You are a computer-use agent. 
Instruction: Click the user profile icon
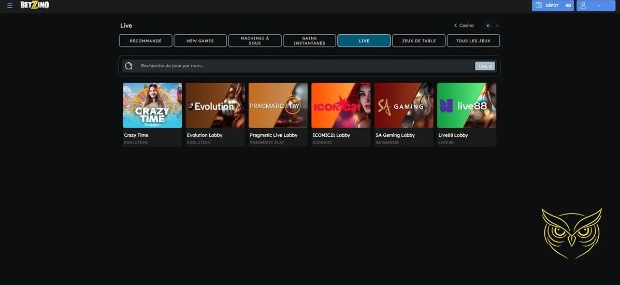coord(584,5)
